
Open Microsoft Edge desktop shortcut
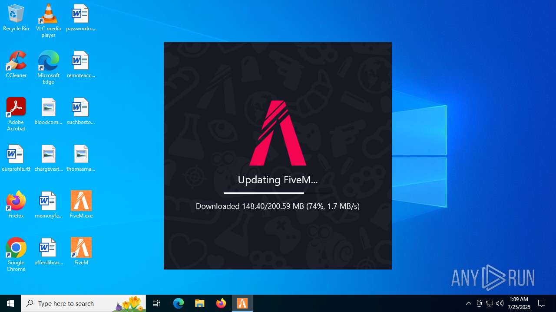tap(48, 68)
